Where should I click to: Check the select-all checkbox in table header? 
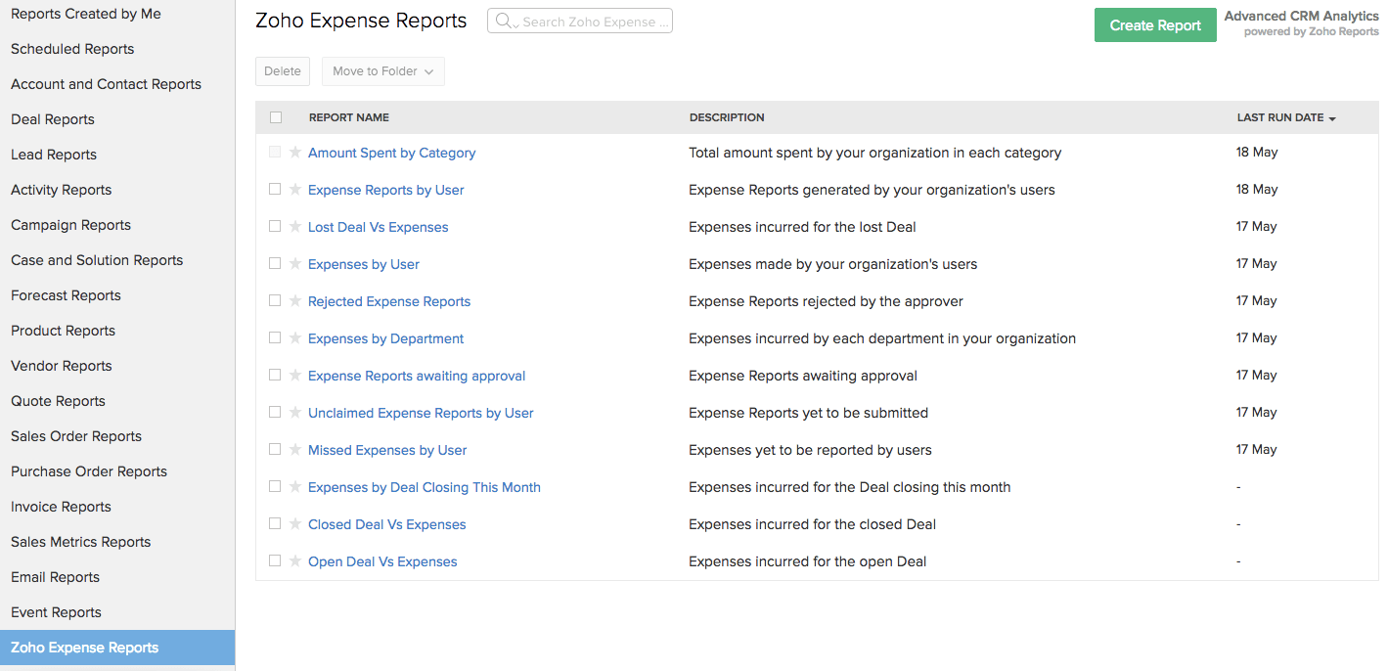tap(275, 116)
